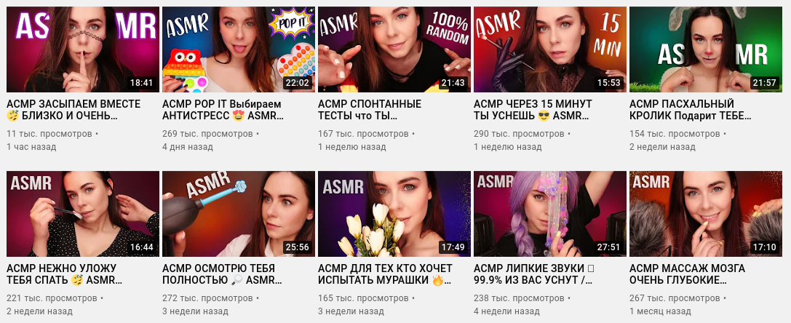The image size is (791, 323).
Task: Open the 100% RANDOM video thumbnail
Action: coord(394,49)
